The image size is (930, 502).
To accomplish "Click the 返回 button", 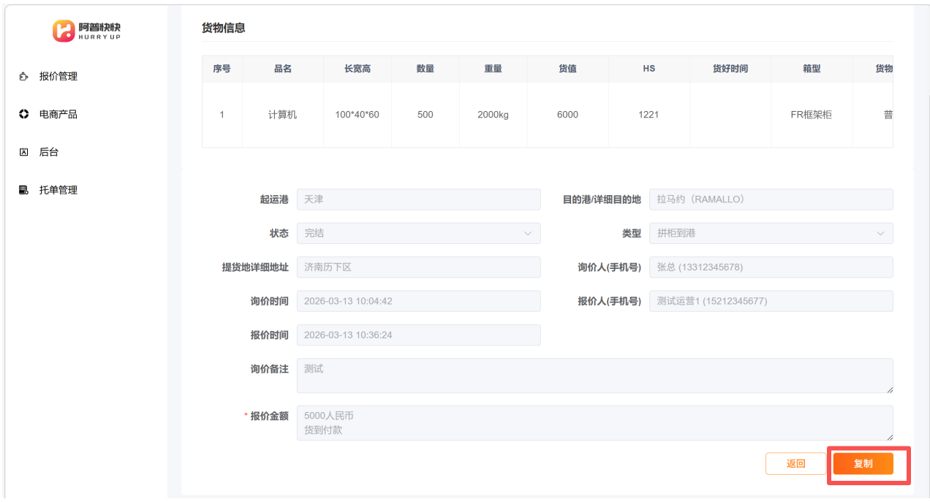I will click(x=795, y=464).
